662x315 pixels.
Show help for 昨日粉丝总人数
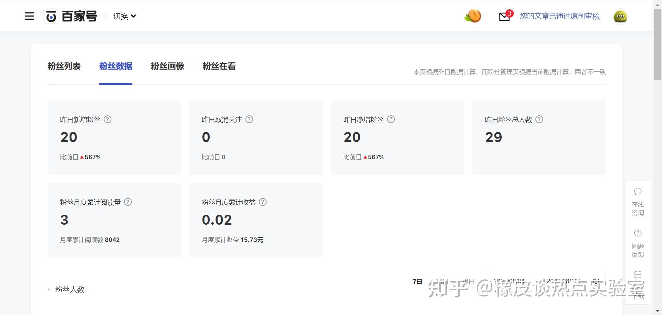[x=539, y=119]
